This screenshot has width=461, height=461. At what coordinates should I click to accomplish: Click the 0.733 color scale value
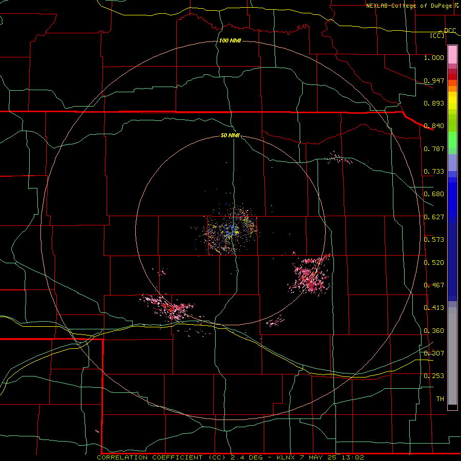pos(434,171)
